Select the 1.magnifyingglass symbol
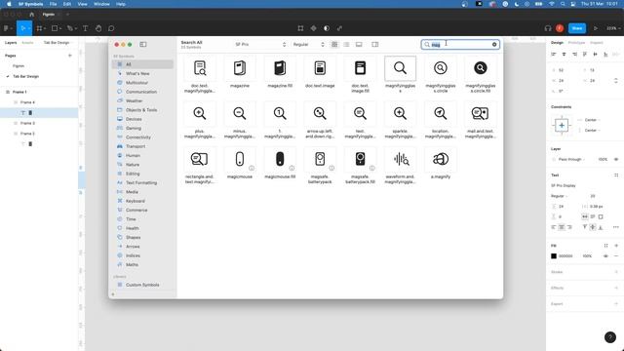This screenshot has width=624, height=351. [x=280, y=114]
